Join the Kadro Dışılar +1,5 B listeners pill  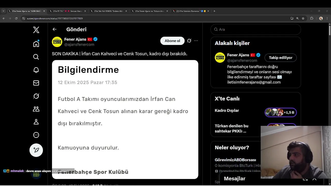tap(281, 112)
